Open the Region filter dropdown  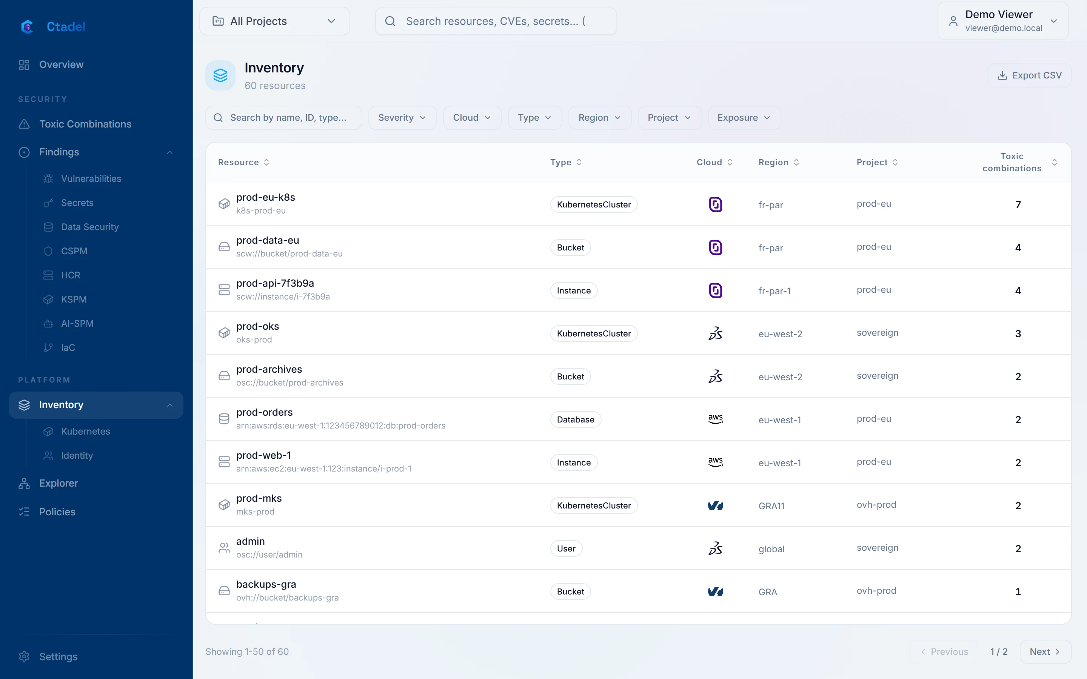click(x=600, y=118)
